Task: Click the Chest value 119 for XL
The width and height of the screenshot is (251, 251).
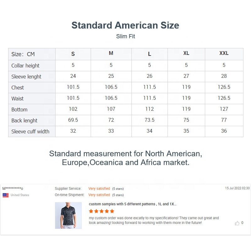Action: click(186, 87)
